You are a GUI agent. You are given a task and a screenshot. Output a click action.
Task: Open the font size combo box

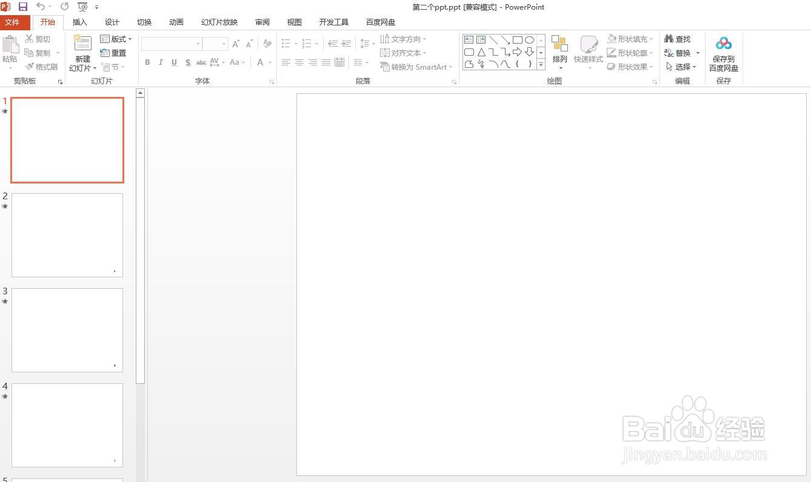(x=215, y=44)
